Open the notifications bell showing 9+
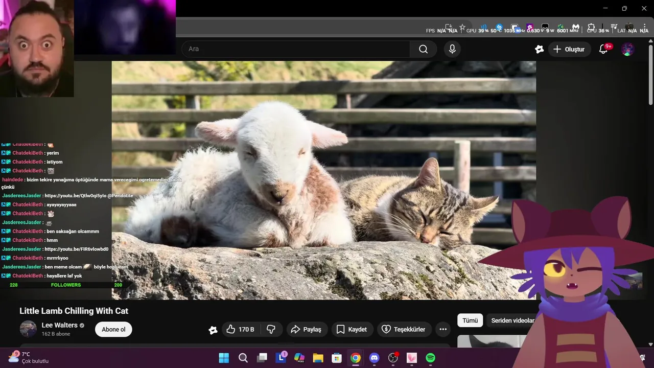Image resolution: width=654 pixels, height=368 pixels. [x=603, y=49]
